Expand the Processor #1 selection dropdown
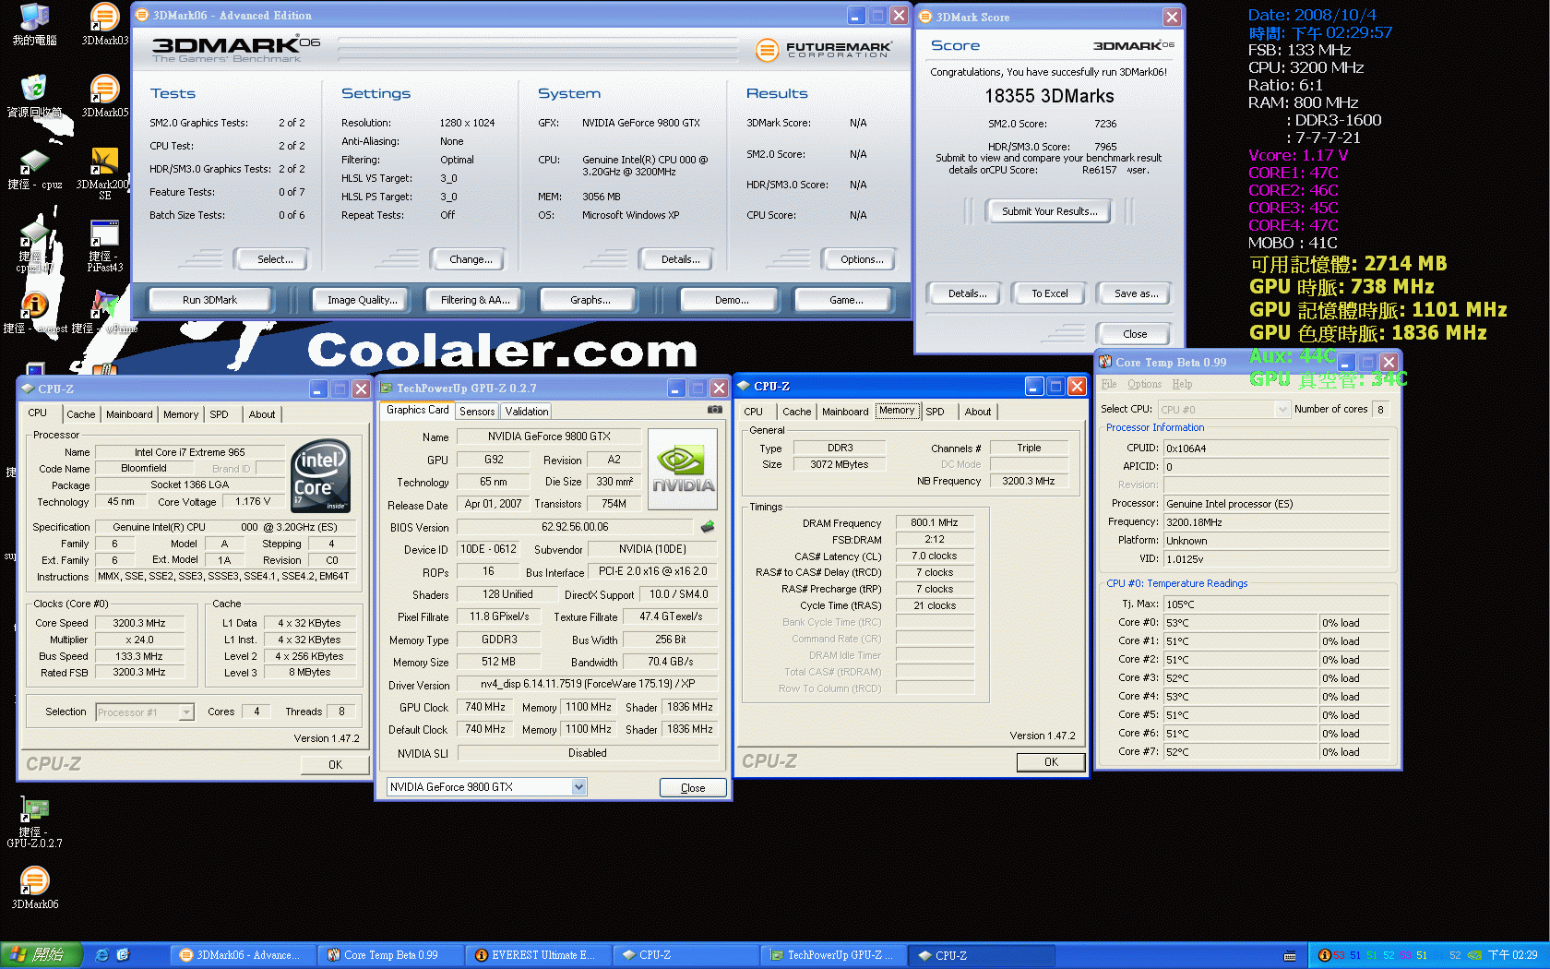Image resolution: width=1550 pixels, height=969 pixels. click(186, 712)
